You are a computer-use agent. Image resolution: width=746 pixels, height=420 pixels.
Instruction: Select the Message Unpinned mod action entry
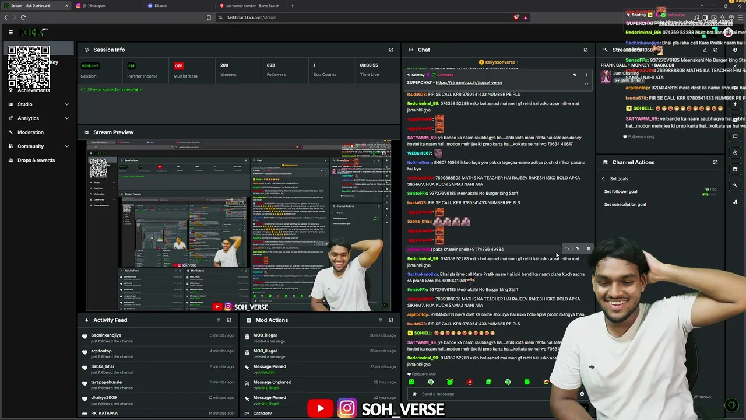pyautogui.click(x=320, y=384)
